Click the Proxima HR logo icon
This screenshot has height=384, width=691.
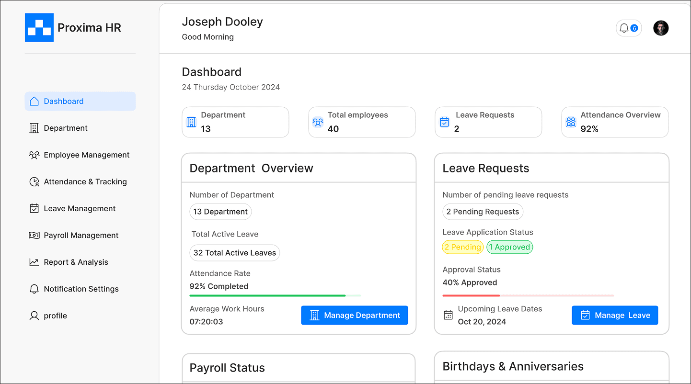pos(39,27)
